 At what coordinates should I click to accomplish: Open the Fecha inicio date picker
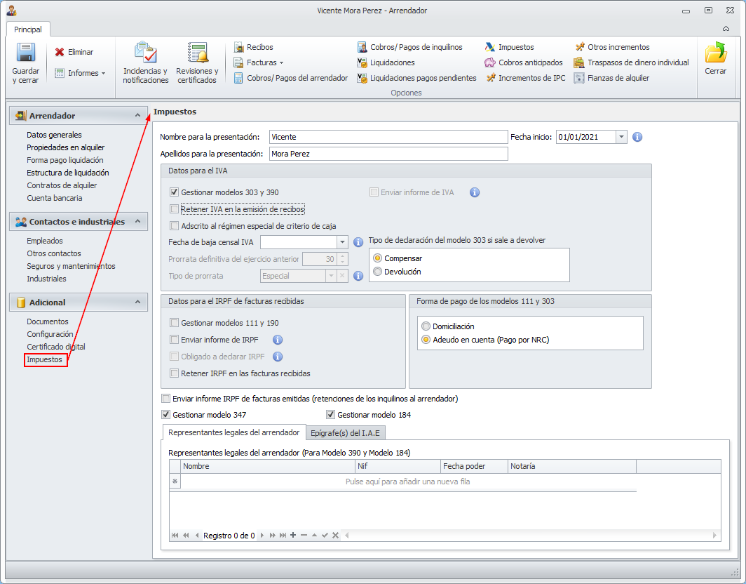tap(621, 137)
